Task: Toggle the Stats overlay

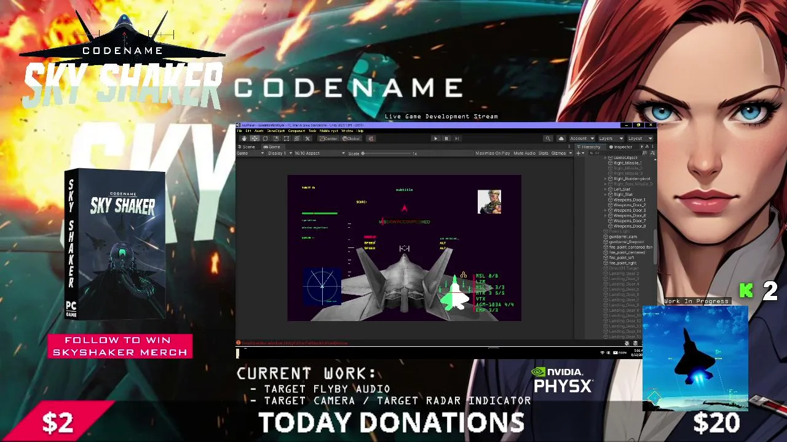Action: click(x=544, y=153)
